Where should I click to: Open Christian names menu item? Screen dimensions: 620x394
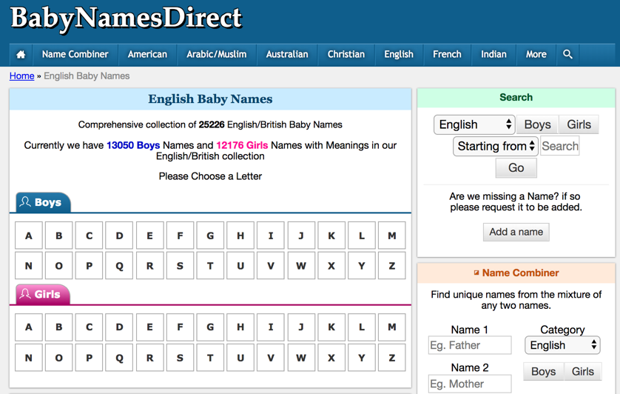pyautogui.click(x=346, y=55)
